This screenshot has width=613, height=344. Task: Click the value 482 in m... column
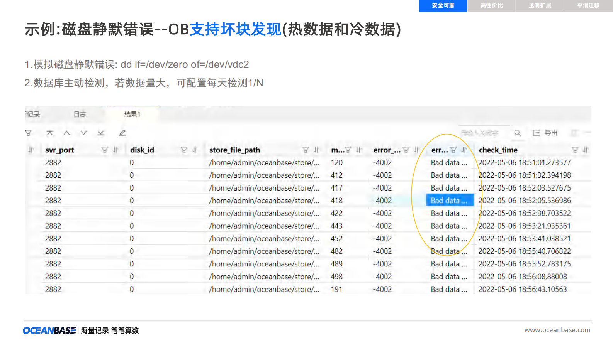pyautogui.click(x=336, y=251)
